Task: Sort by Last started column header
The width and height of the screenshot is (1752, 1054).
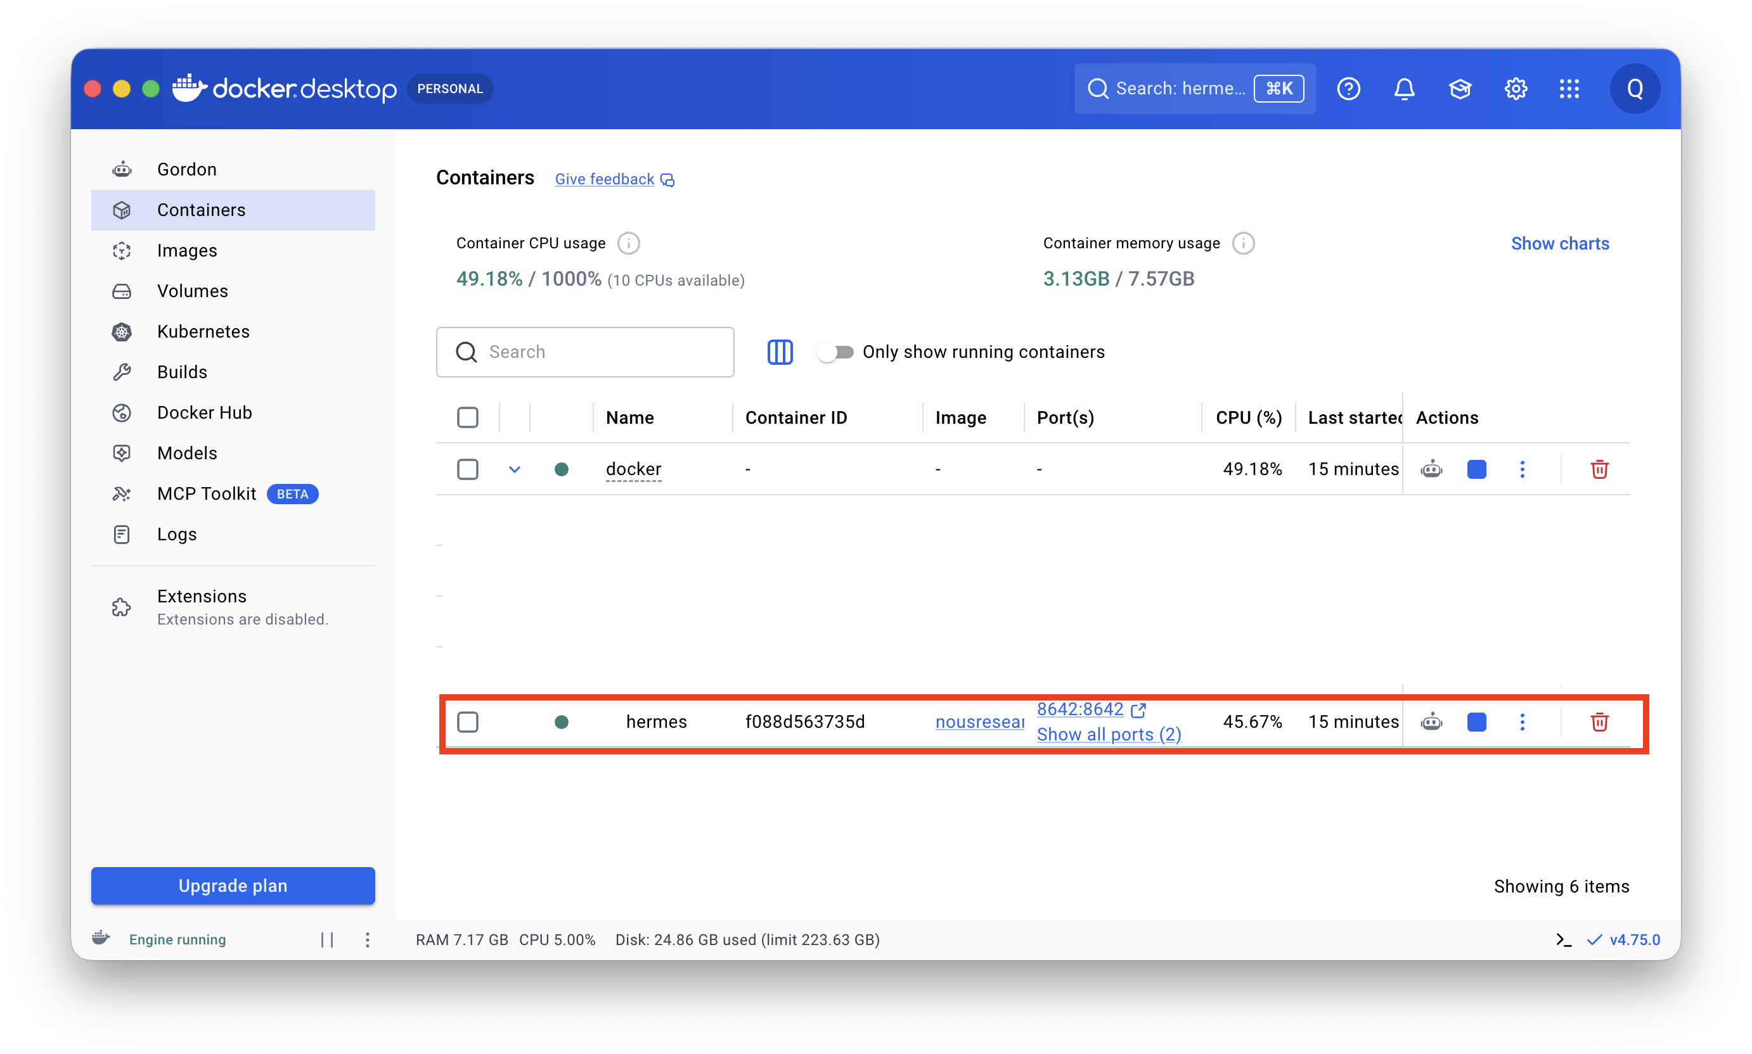Action: [x=1354, y=417]
